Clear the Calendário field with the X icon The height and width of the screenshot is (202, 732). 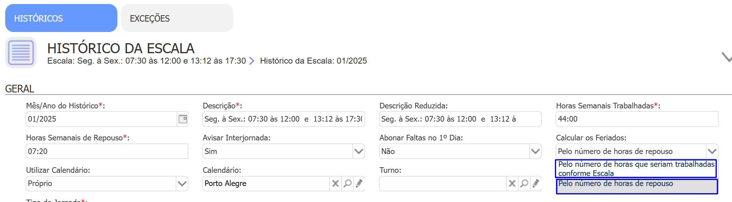coord(335,184)
